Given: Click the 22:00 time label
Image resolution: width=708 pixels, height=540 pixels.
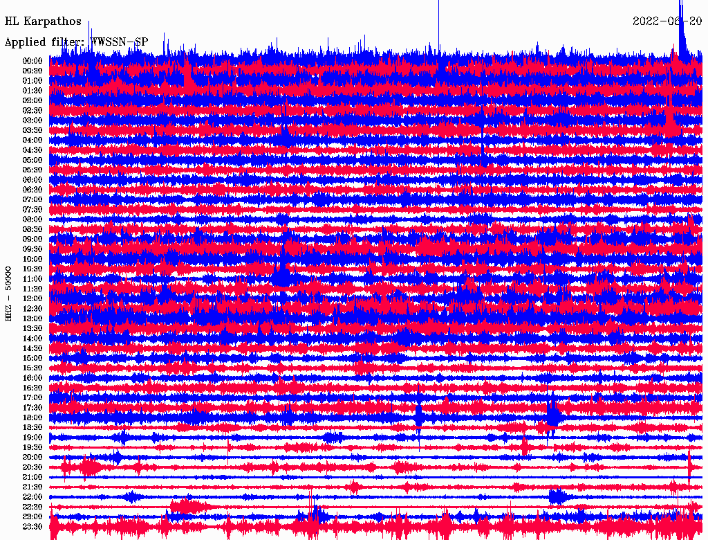Looking at the screenshot, I should point(32,497).
